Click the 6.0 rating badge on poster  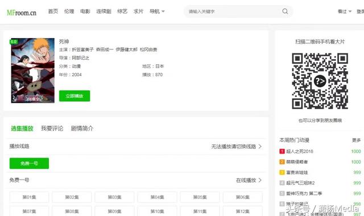14,41
